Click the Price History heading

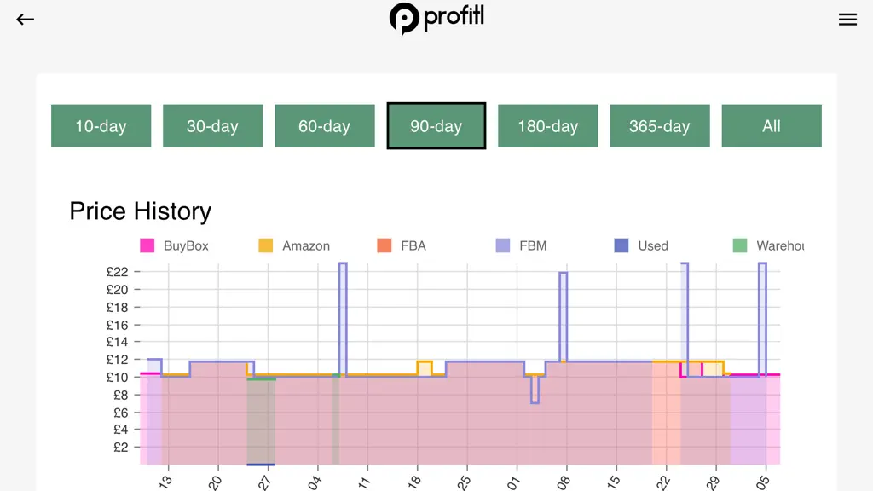[141, 211]
